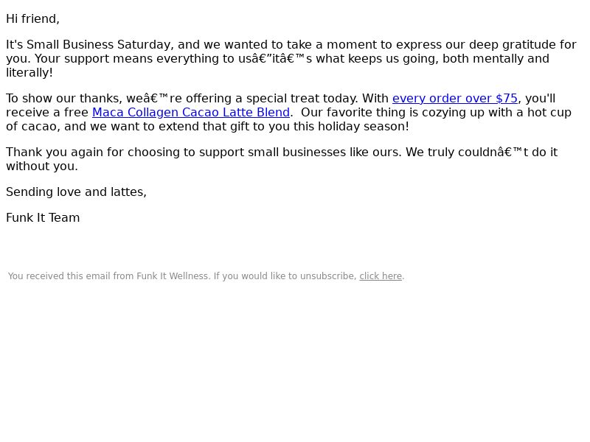Click "Funk It Wellness" in the footer

tap(173, 276)
